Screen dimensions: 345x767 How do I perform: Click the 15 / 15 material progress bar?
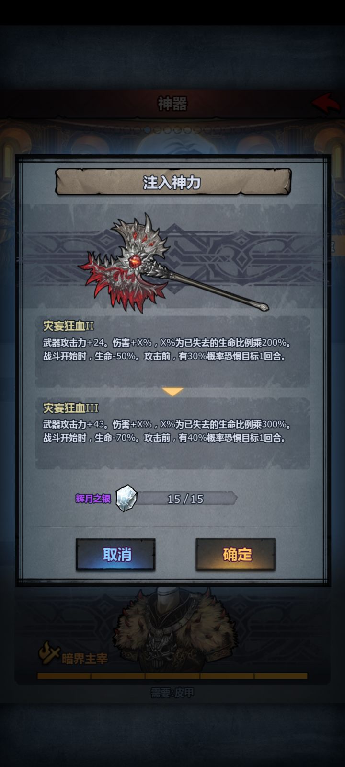[x=186, y=499]
